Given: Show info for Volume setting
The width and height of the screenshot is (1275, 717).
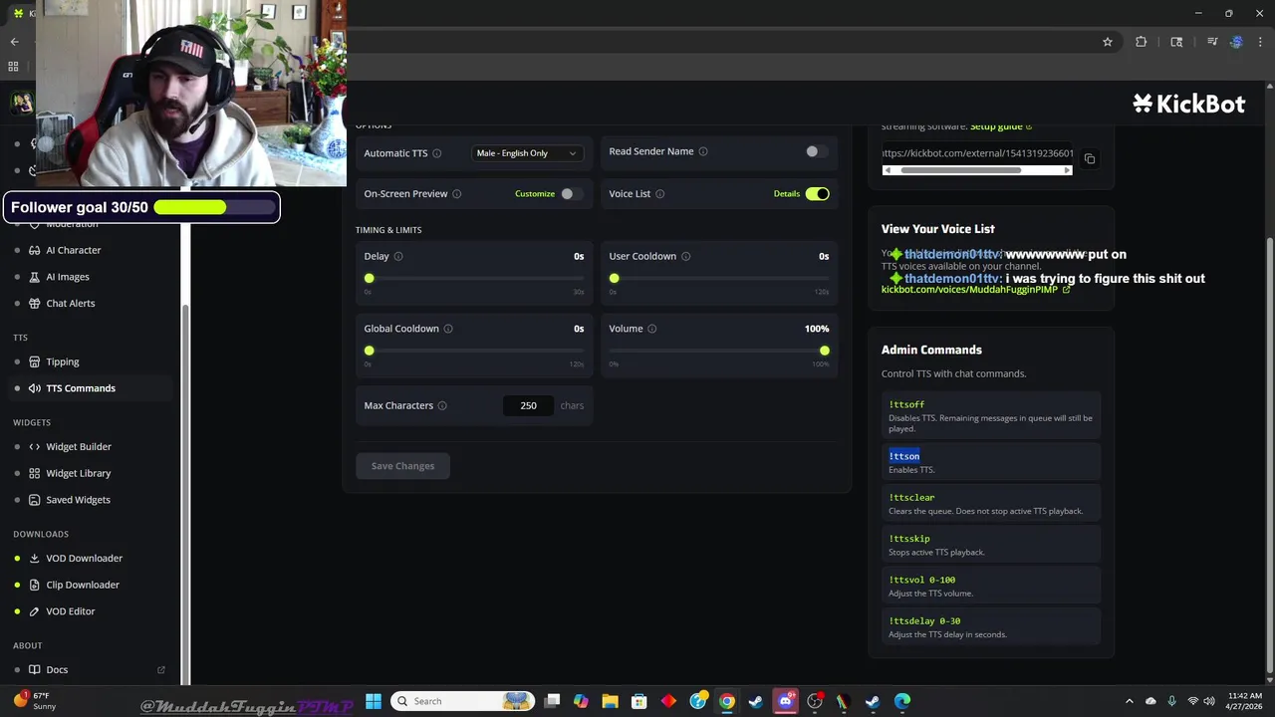Looking at the screenshot, I should tap(652, 329).
